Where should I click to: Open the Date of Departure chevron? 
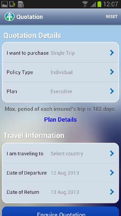(112, 173)
